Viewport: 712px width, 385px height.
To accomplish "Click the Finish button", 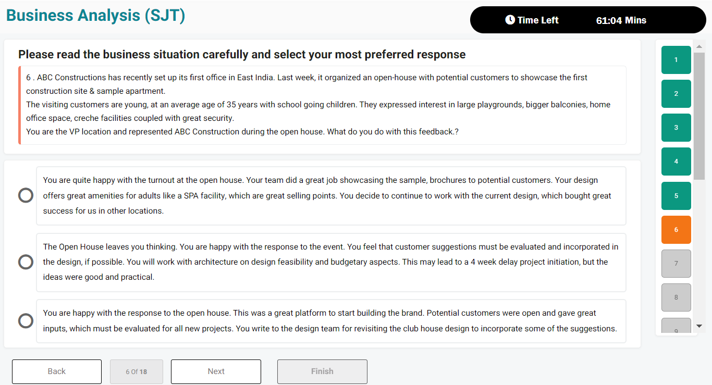I will (322, 371).
